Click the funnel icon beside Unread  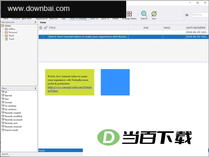pyautogui.click(x=3, y=102)
